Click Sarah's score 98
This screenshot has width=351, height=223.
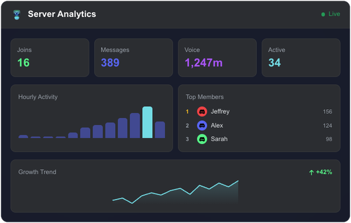coord(329,139)
